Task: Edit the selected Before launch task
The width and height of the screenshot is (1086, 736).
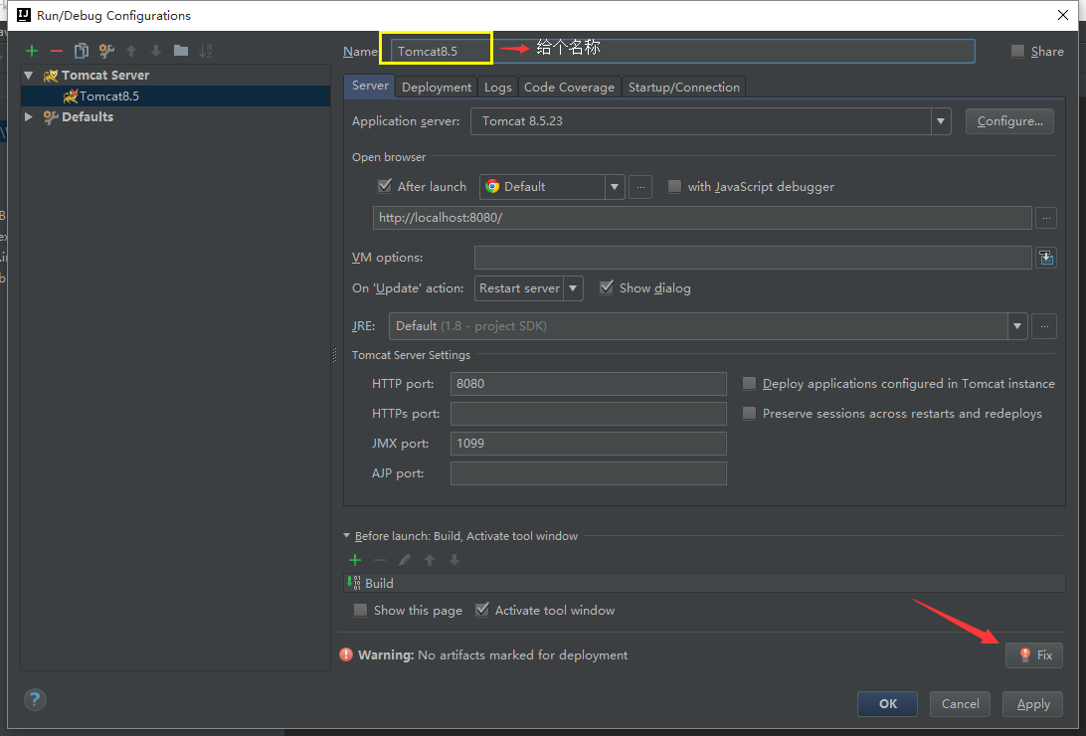Action: tap(405, 559)
